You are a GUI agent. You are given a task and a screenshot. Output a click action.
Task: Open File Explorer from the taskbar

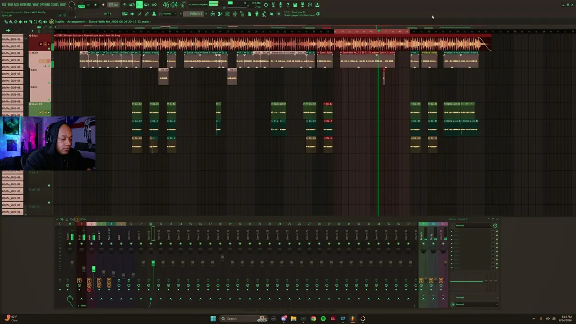click(x=293, y=319)
